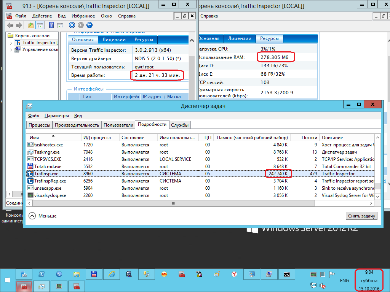Open the Окно menu
Screen dimensions: 390x292
click(x=106, y=16)
